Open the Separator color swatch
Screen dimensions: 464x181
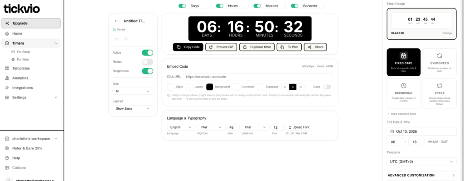coord(261,87)
